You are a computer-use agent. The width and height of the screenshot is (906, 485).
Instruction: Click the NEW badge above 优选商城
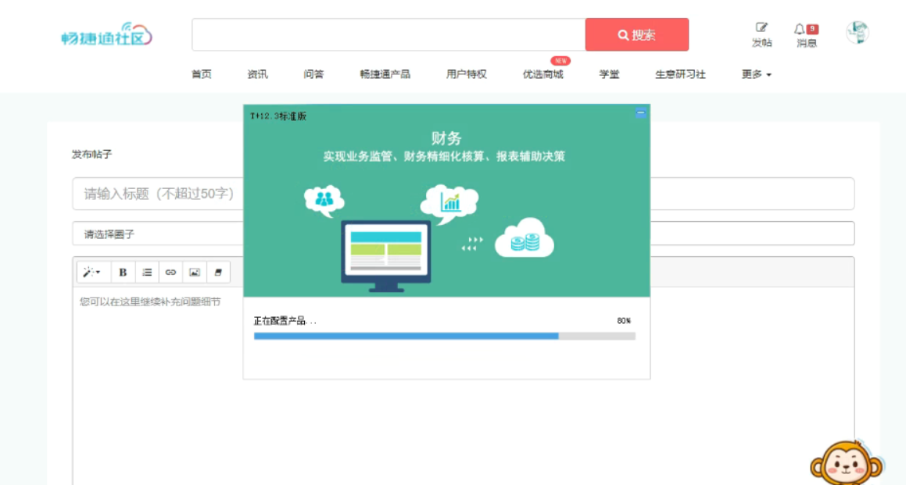point(560,61)
